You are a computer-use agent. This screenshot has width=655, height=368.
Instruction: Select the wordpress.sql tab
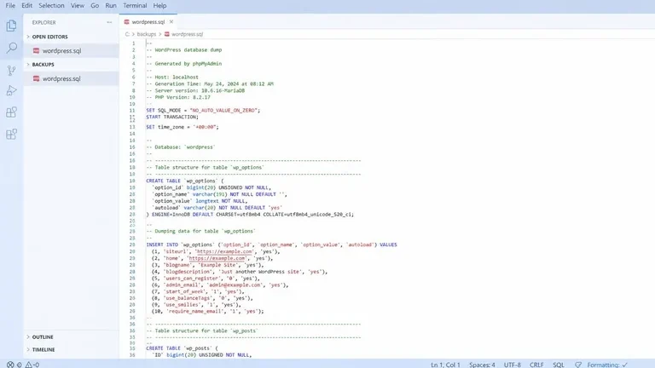tap(148, 21)
